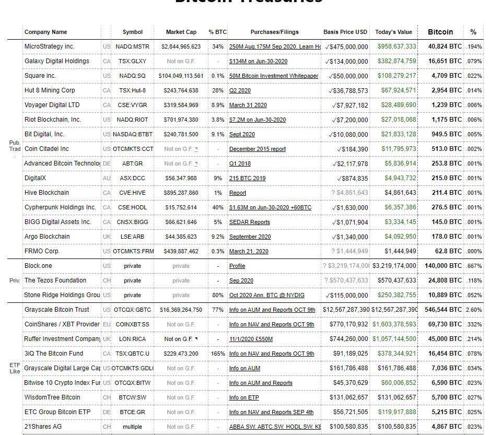Viewport: 501px width, 435px height.
Task: Select the "Hut 8 Mining Corp" company cell
Action: [62, 91]
